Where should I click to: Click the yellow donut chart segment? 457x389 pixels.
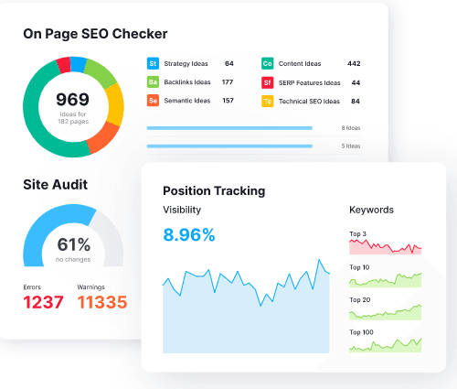pos(116,104)
